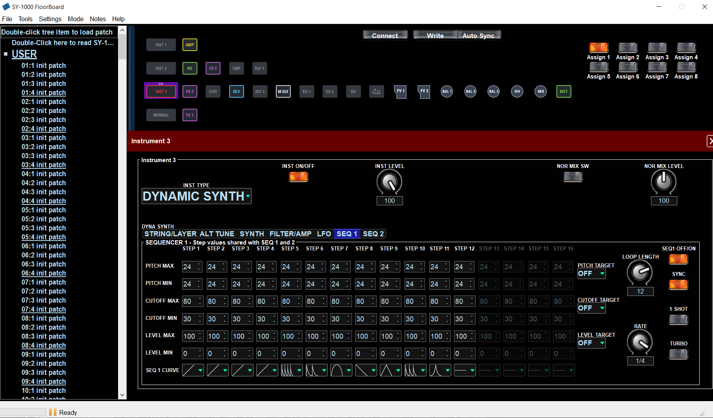713x418 pixels.
Task: Adjust the LOOP LENGTH knob
Action: (x=640, y=272)
